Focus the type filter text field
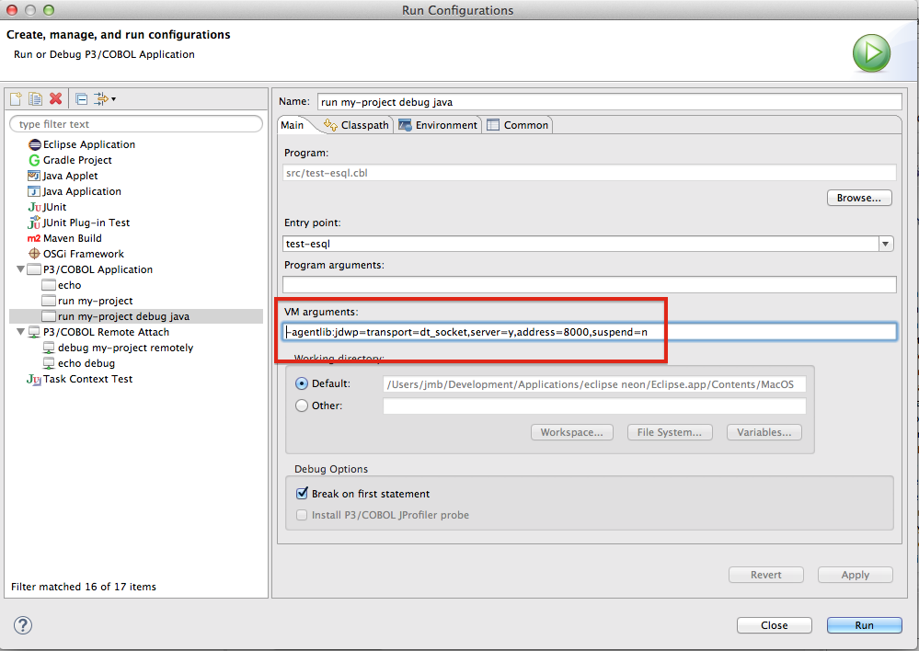 (136, 123)
